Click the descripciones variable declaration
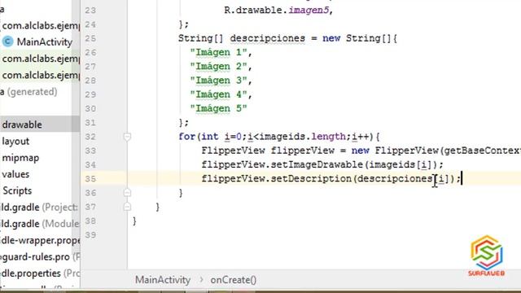Image resolution: width=521 pixels, height=293 pixels. (268, 38)
